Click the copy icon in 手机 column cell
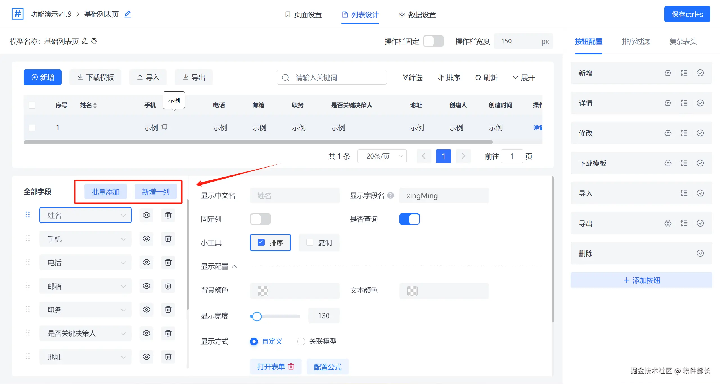The height and width of the screenshot is (384, 720). (164, 127)
